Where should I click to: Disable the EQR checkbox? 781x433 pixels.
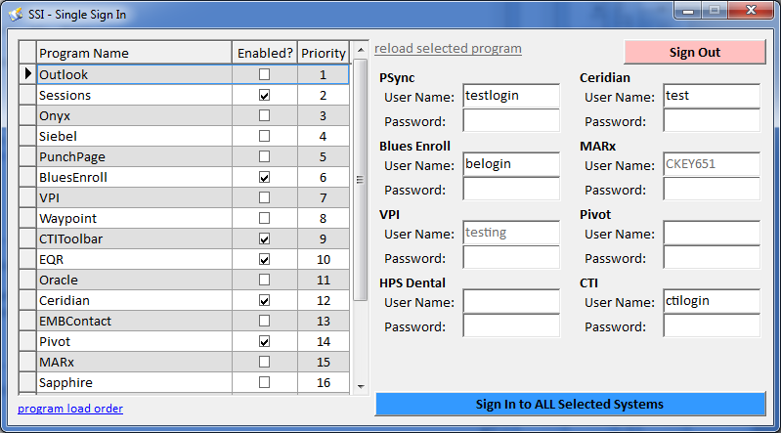point(265,259)
